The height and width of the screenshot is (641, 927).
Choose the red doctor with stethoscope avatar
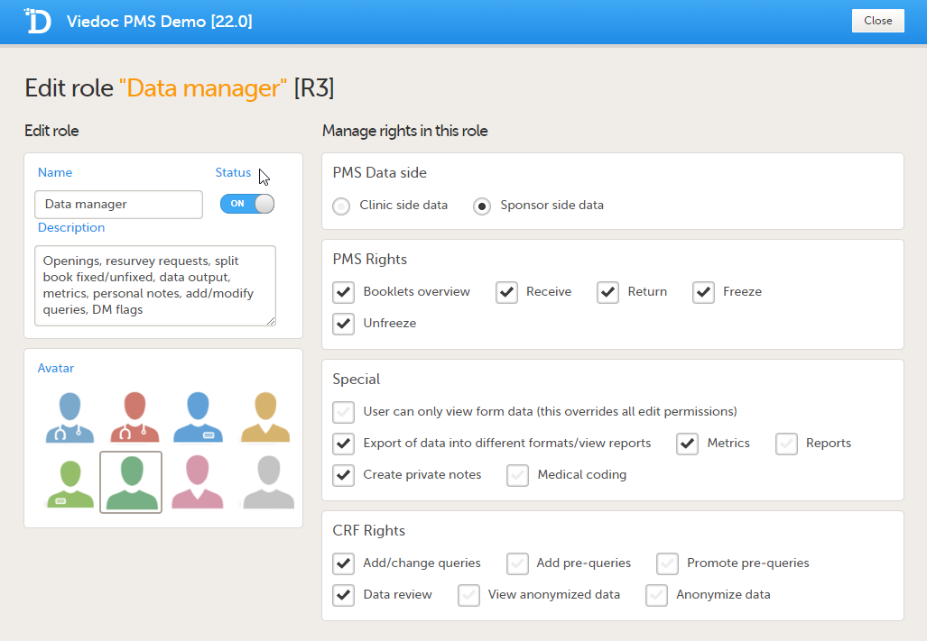(134, 417)
